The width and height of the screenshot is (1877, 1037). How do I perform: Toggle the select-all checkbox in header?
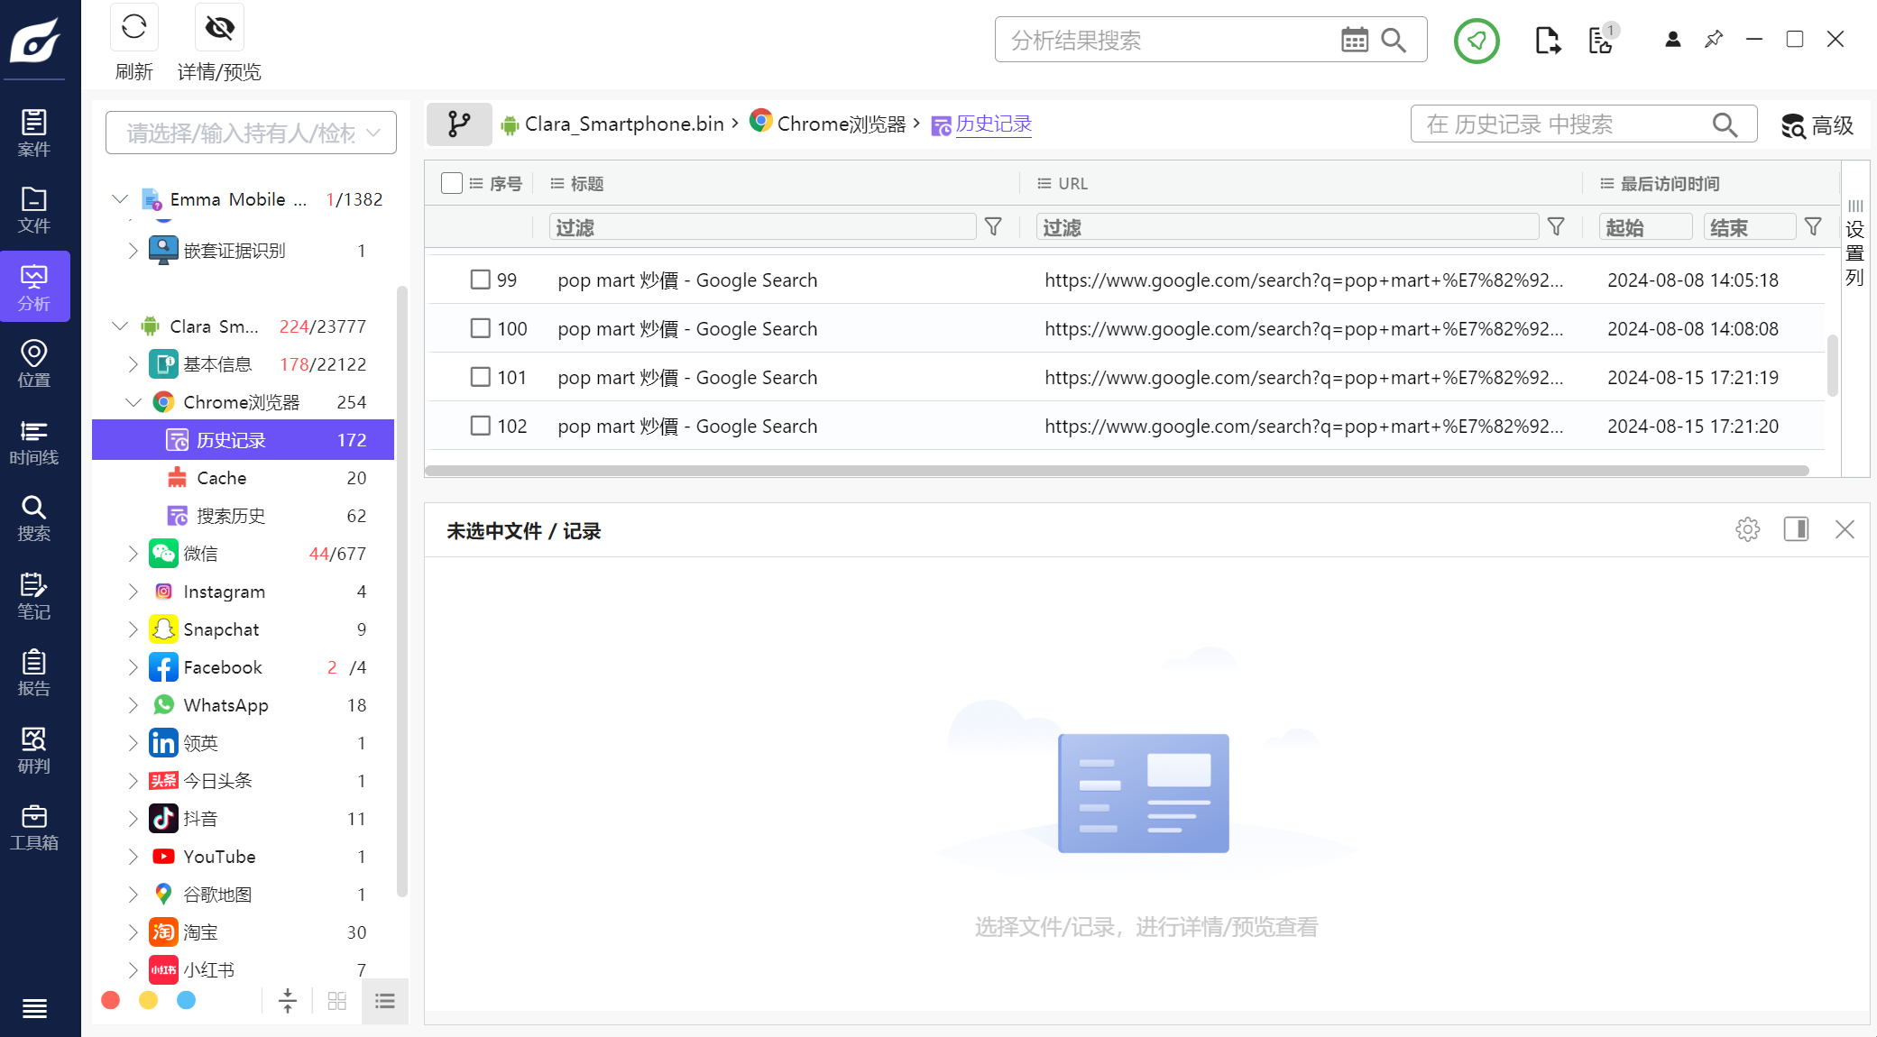coord(451,183)
